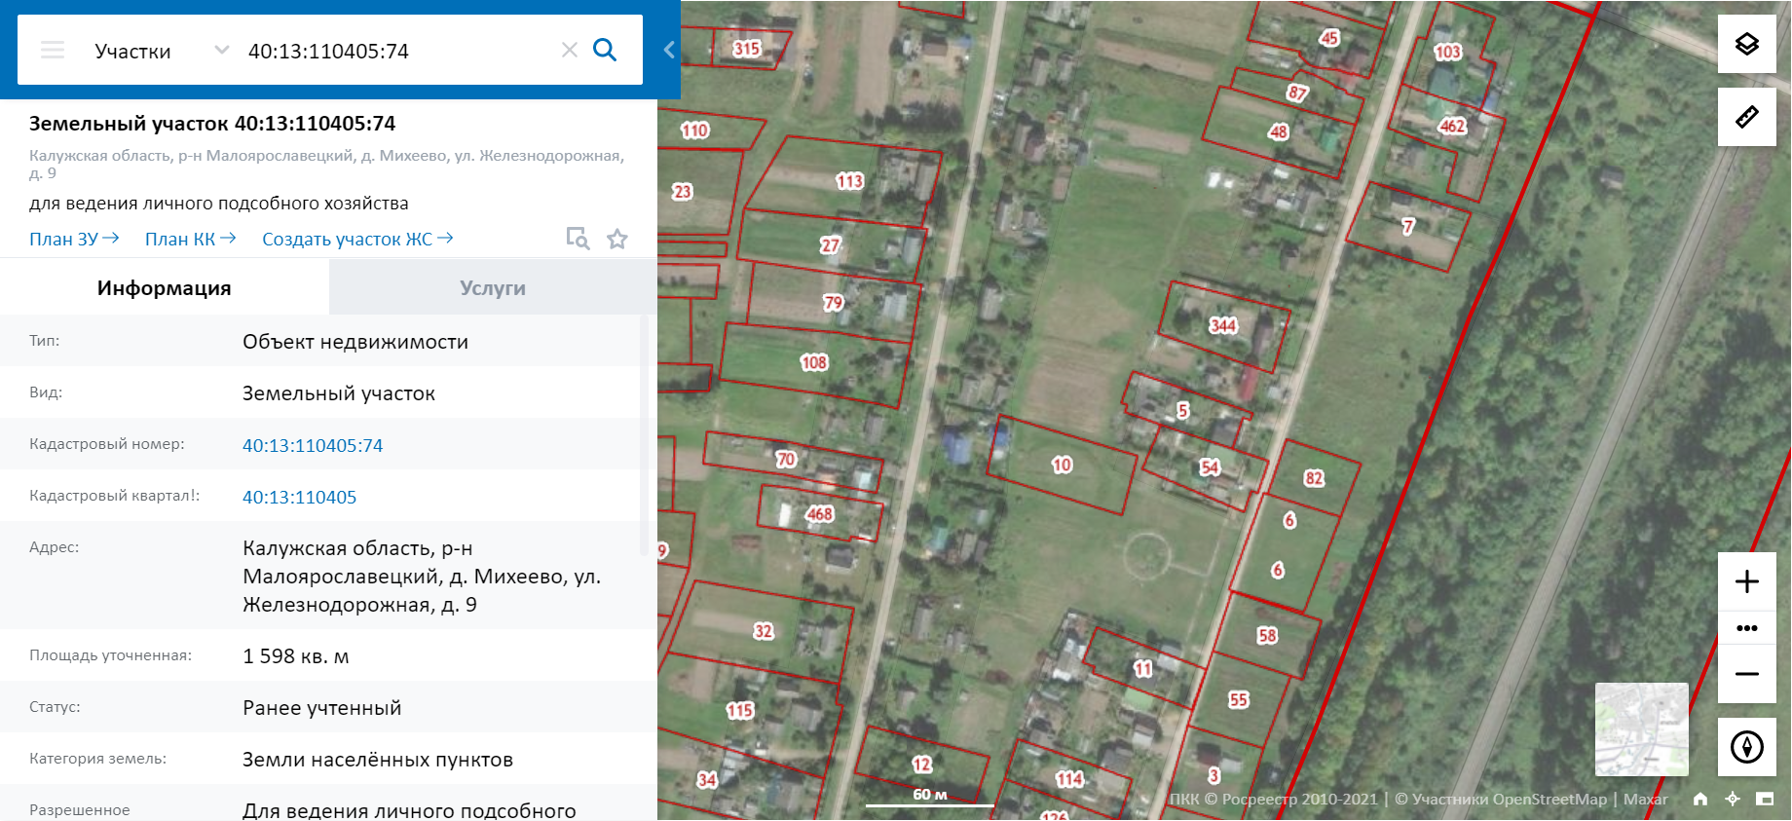
Task: Click the Вид value Земельный участок
Action: pyautogui.click(x=339, y=393)
